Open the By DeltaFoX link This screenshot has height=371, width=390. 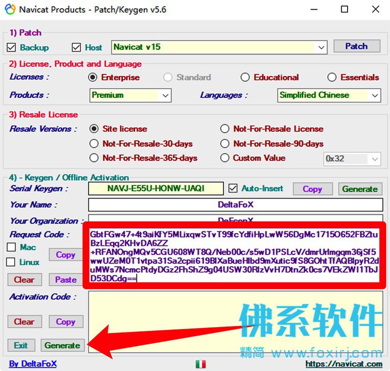pyautogui.click(x=33, y=364)
